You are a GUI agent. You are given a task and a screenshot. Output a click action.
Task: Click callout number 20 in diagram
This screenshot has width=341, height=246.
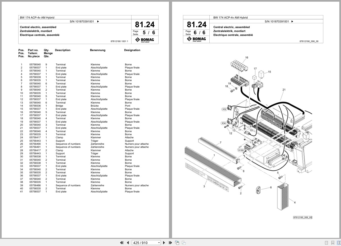[292, 150]
